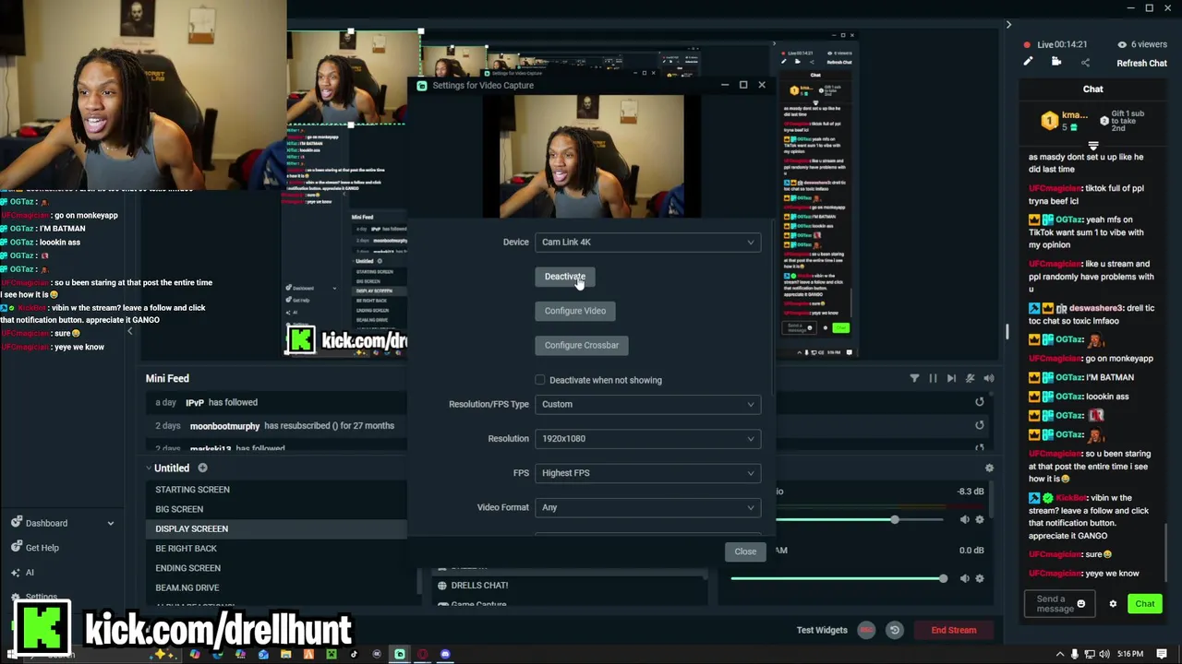Click the Streamlabs icon in the taskbar
Viewport: 1182px width, 664px height.
(400, 654)
